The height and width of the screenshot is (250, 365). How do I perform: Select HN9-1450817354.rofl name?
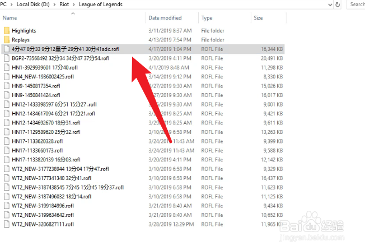[36, 86]
